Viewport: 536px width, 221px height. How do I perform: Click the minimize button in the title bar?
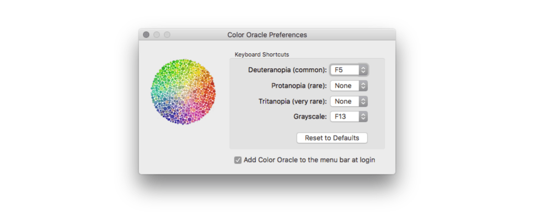tap(157, 35)
